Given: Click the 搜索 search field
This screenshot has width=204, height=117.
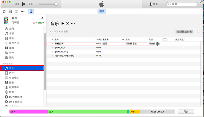Looking at the screenshot, I should click(182, 4).
